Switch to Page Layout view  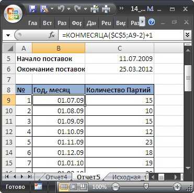click(x=73, y=187)
